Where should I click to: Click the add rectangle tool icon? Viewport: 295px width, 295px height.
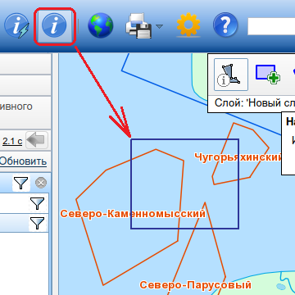coord(268,75)
